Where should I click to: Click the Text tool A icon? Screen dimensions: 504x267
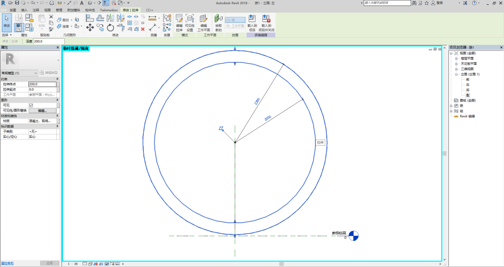click(82, 3)
